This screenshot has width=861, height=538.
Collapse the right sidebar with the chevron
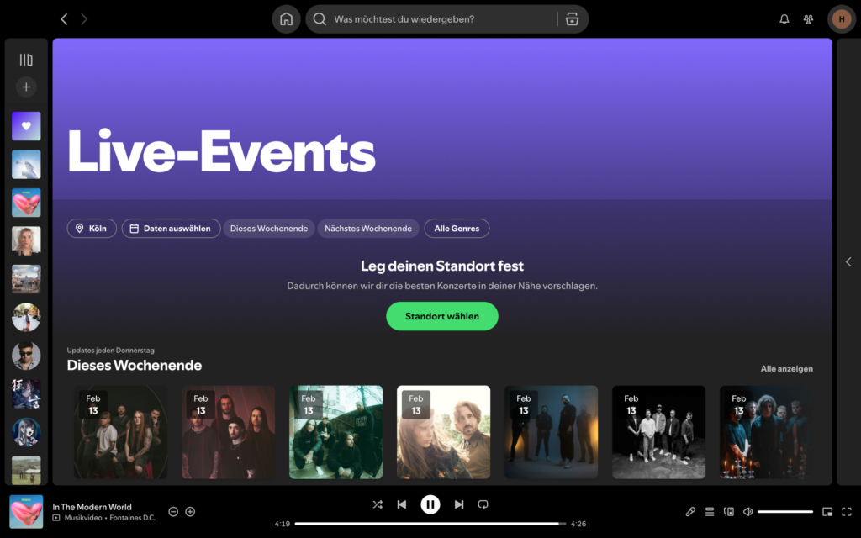848,261
